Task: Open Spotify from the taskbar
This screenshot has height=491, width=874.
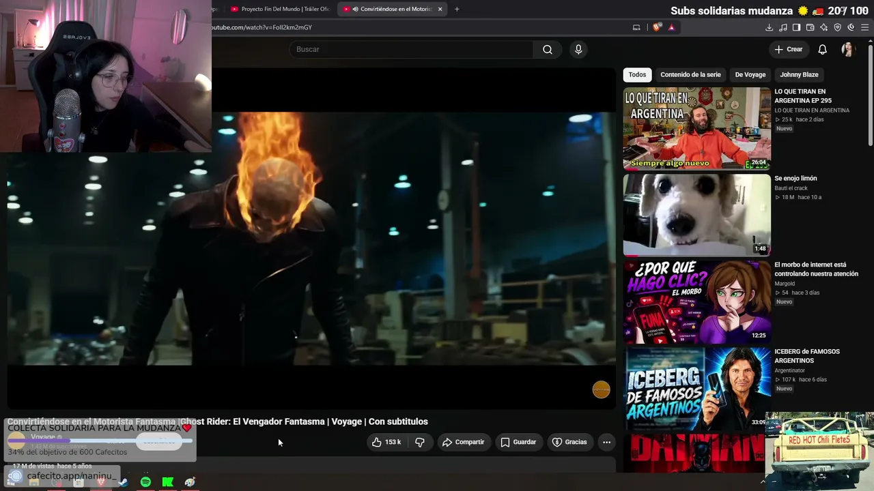Action: tap(145, 482)
